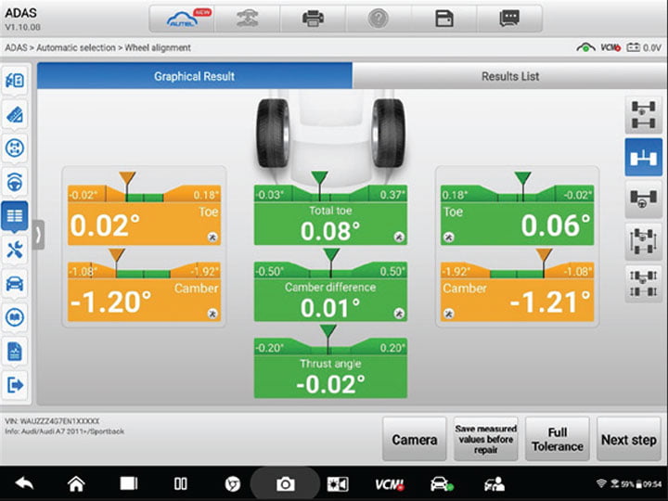Open the message feedback icon
This screenshot has width=668, height=501.
click(509, 19)
